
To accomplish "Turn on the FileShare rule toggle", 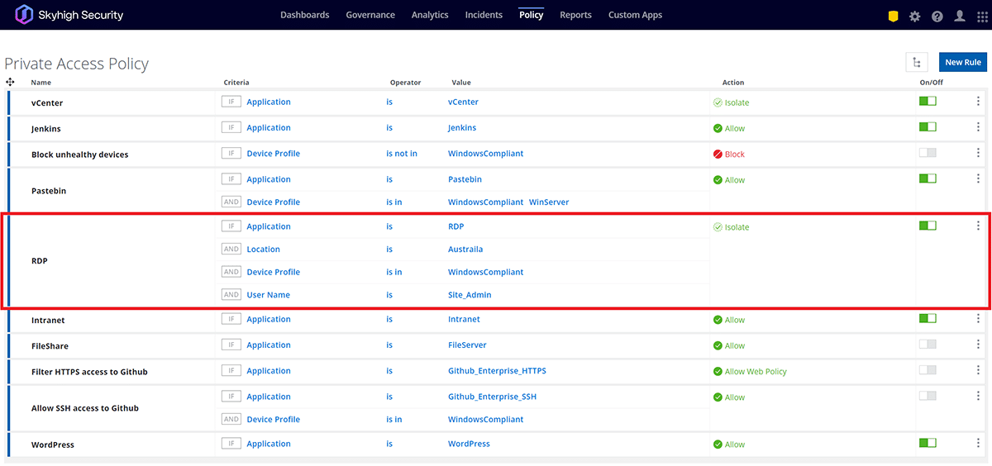I will [x=928, y=344].
